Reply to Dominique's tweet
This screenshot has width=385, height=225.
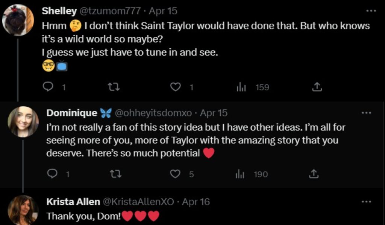[52, 174]
